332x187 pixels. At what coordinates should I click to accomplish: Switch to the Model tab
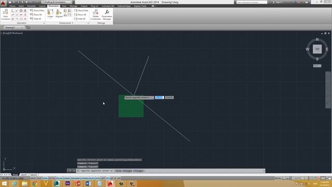15,175
